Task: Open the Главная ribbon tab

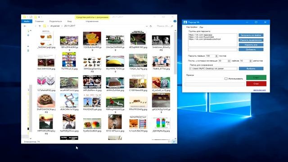Action: (39, 21)
